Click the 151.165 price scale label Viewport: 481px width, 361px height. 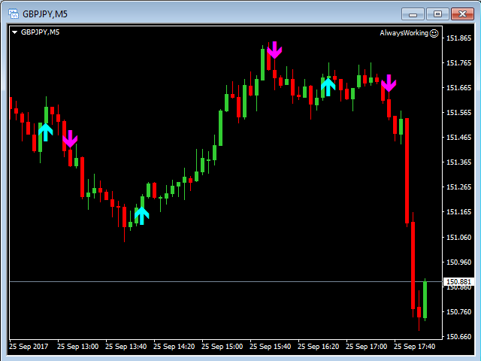tap(458, 212)
